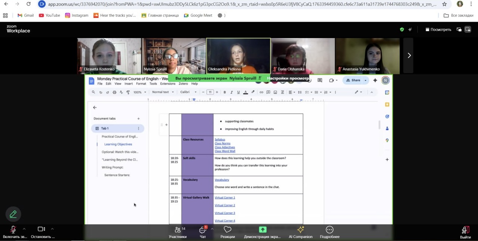
Task: Click the green annotation pencil button
Action: [x=13, y=214]
